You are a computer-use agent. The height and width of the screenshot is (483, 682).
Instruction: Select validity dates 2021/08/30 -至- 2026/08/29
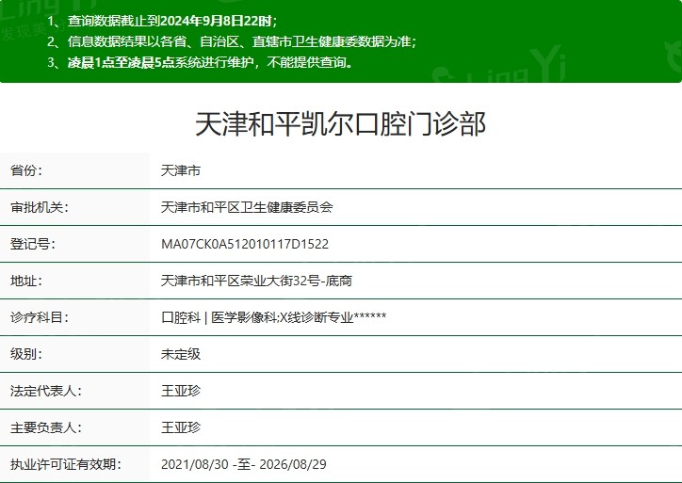pos(244,464)
